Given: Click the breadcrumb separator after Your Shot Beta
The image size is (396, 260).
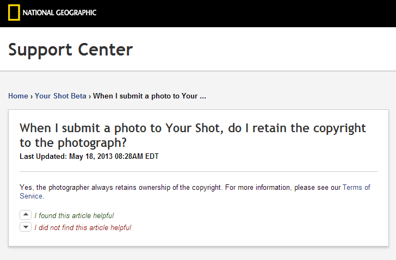Looking at the screenshot, I should [90, 96].
